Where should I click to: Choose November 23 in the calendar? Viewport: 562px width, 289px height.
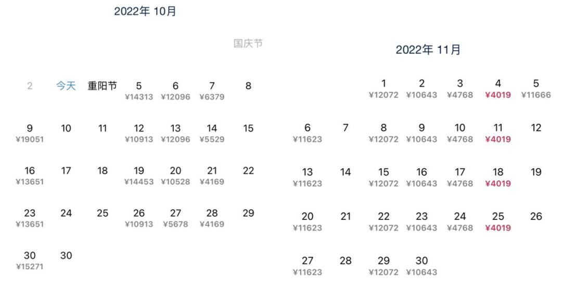[421, 221]
